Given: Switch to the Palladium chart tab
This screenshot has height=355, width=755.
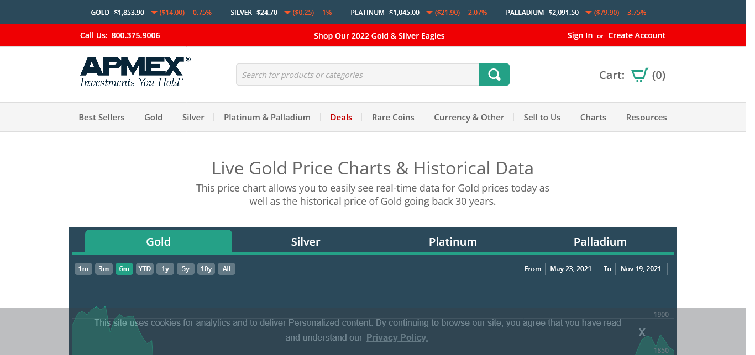Looking at the screenshot, I should pyautogui.click(x=600, y=242).
